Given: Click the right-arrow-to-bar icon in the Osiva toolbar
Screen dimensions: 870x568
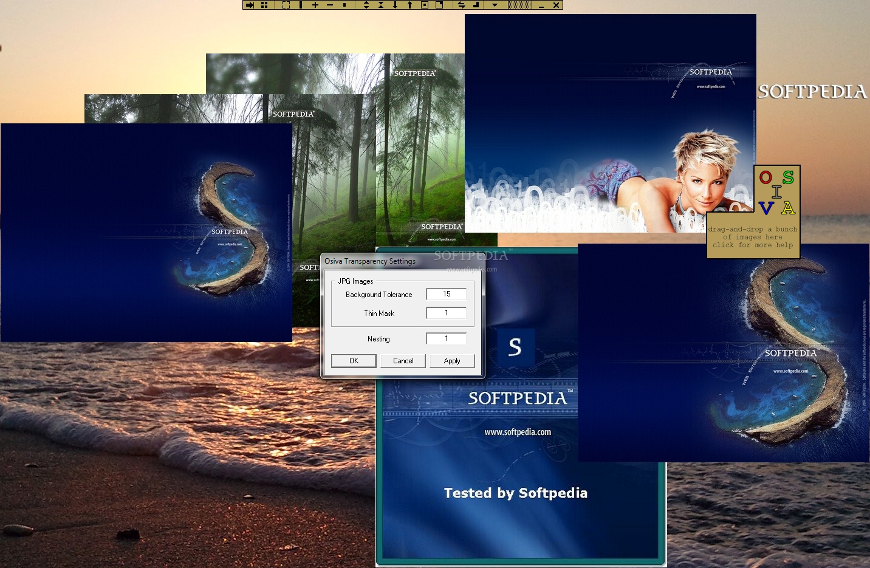Looking at the screenshot, I should (x=250, y=5).
